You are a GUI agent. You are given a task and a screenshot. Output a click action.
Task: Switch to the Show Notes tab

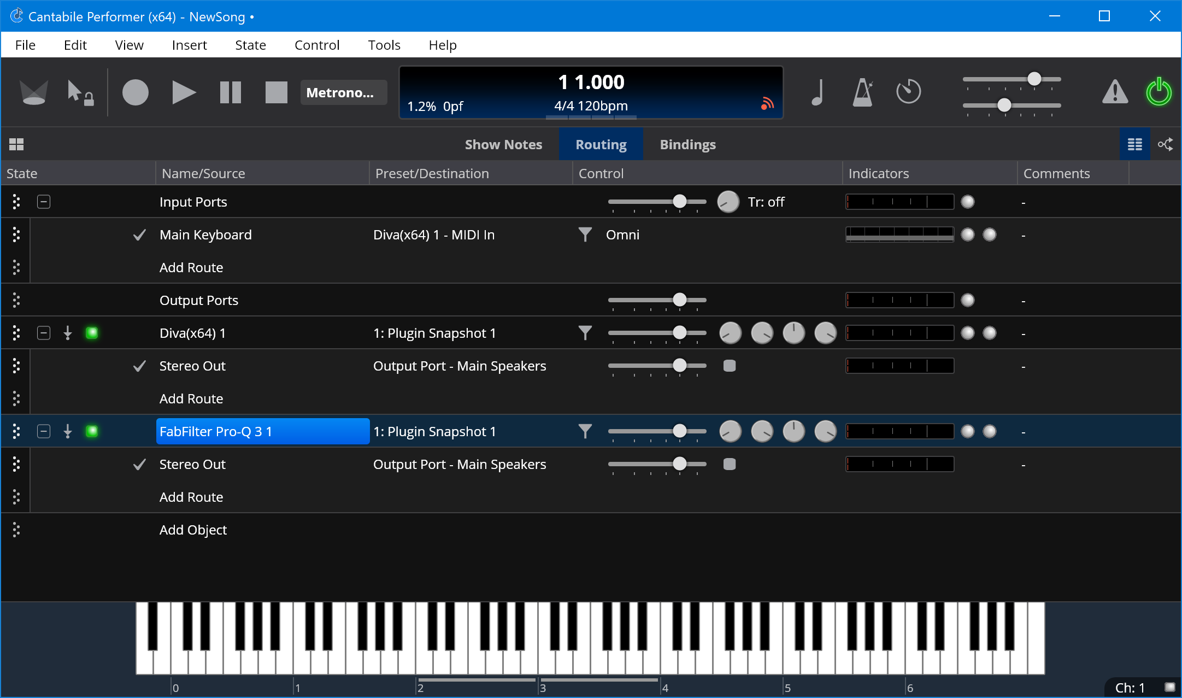pos(503,144)
